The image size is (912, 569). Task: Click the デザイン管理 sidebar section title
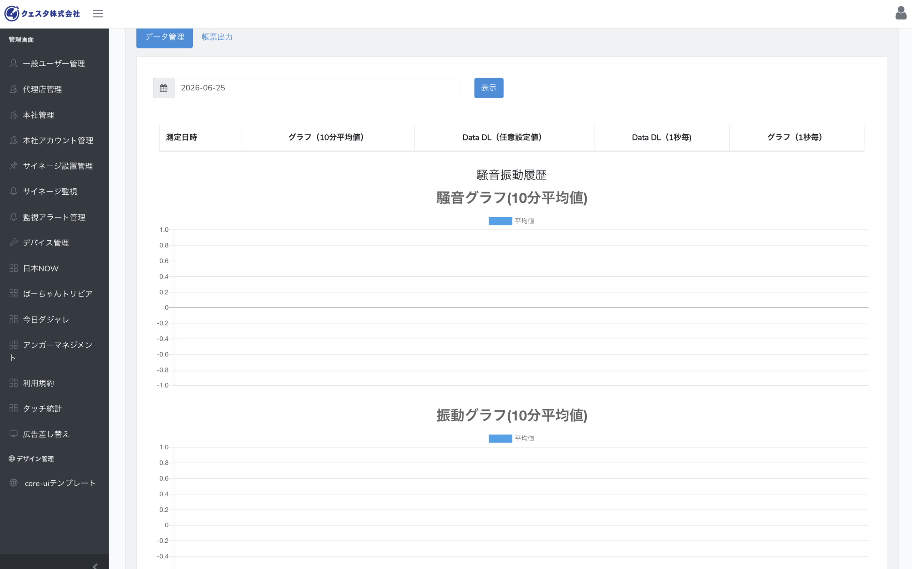point(31,459)
